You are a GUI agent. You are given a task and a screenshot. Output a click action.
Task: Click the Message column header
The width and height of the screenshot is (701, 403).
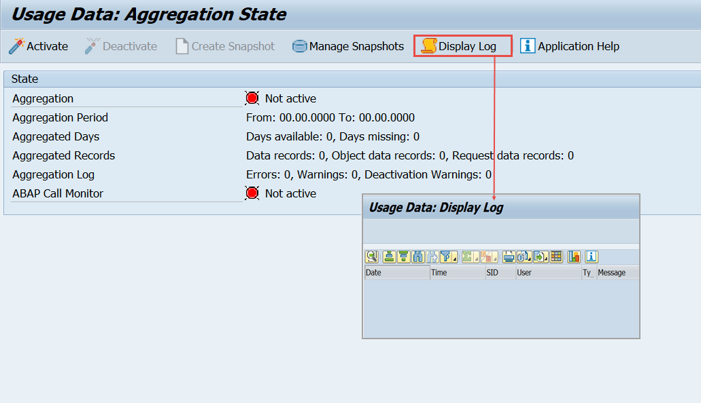[x=617, y=273]
